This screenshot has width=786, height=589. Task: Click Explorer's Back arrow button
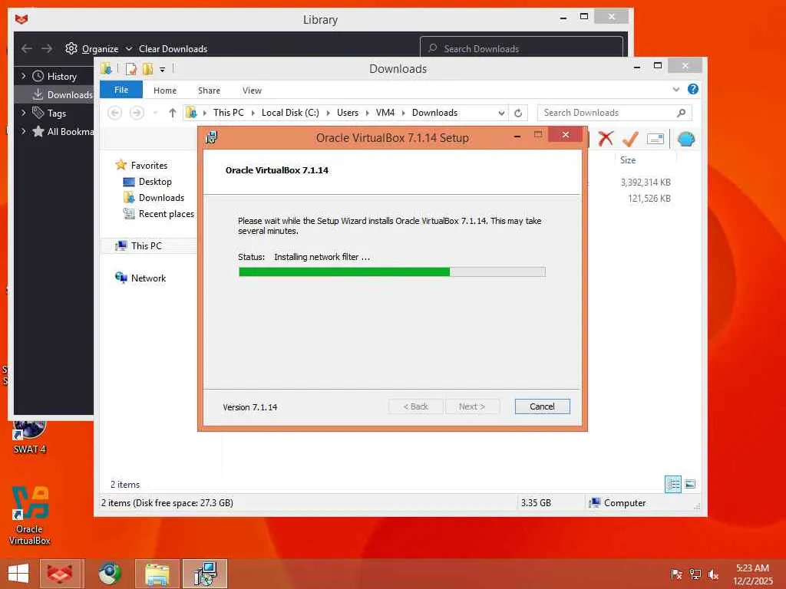[115, 113]
